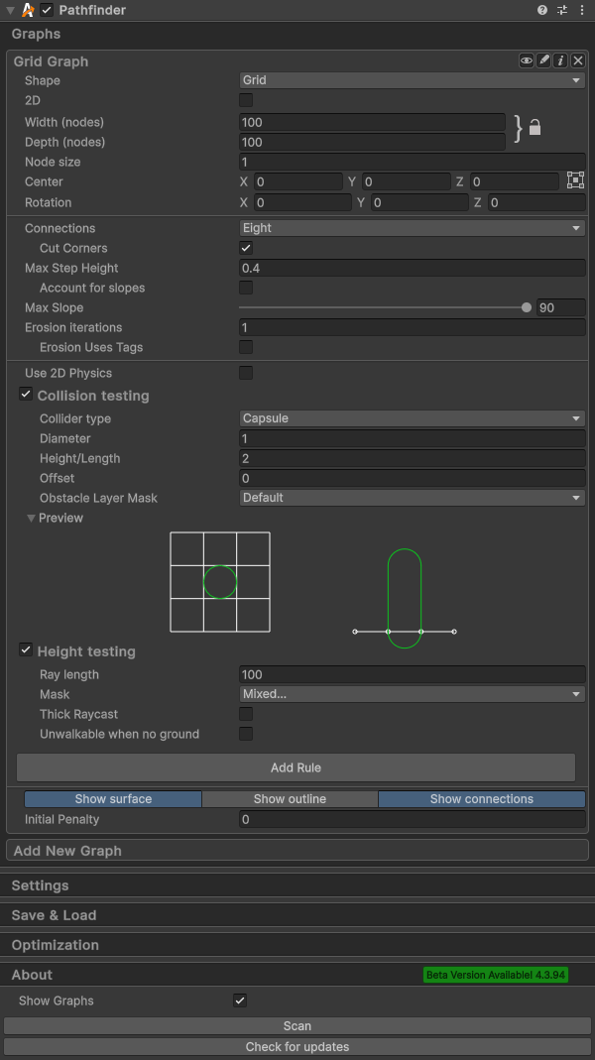Screen dimensions: 595x1060
Task: Disable the Cut Corners checkbox
Action: click(246, 248)
